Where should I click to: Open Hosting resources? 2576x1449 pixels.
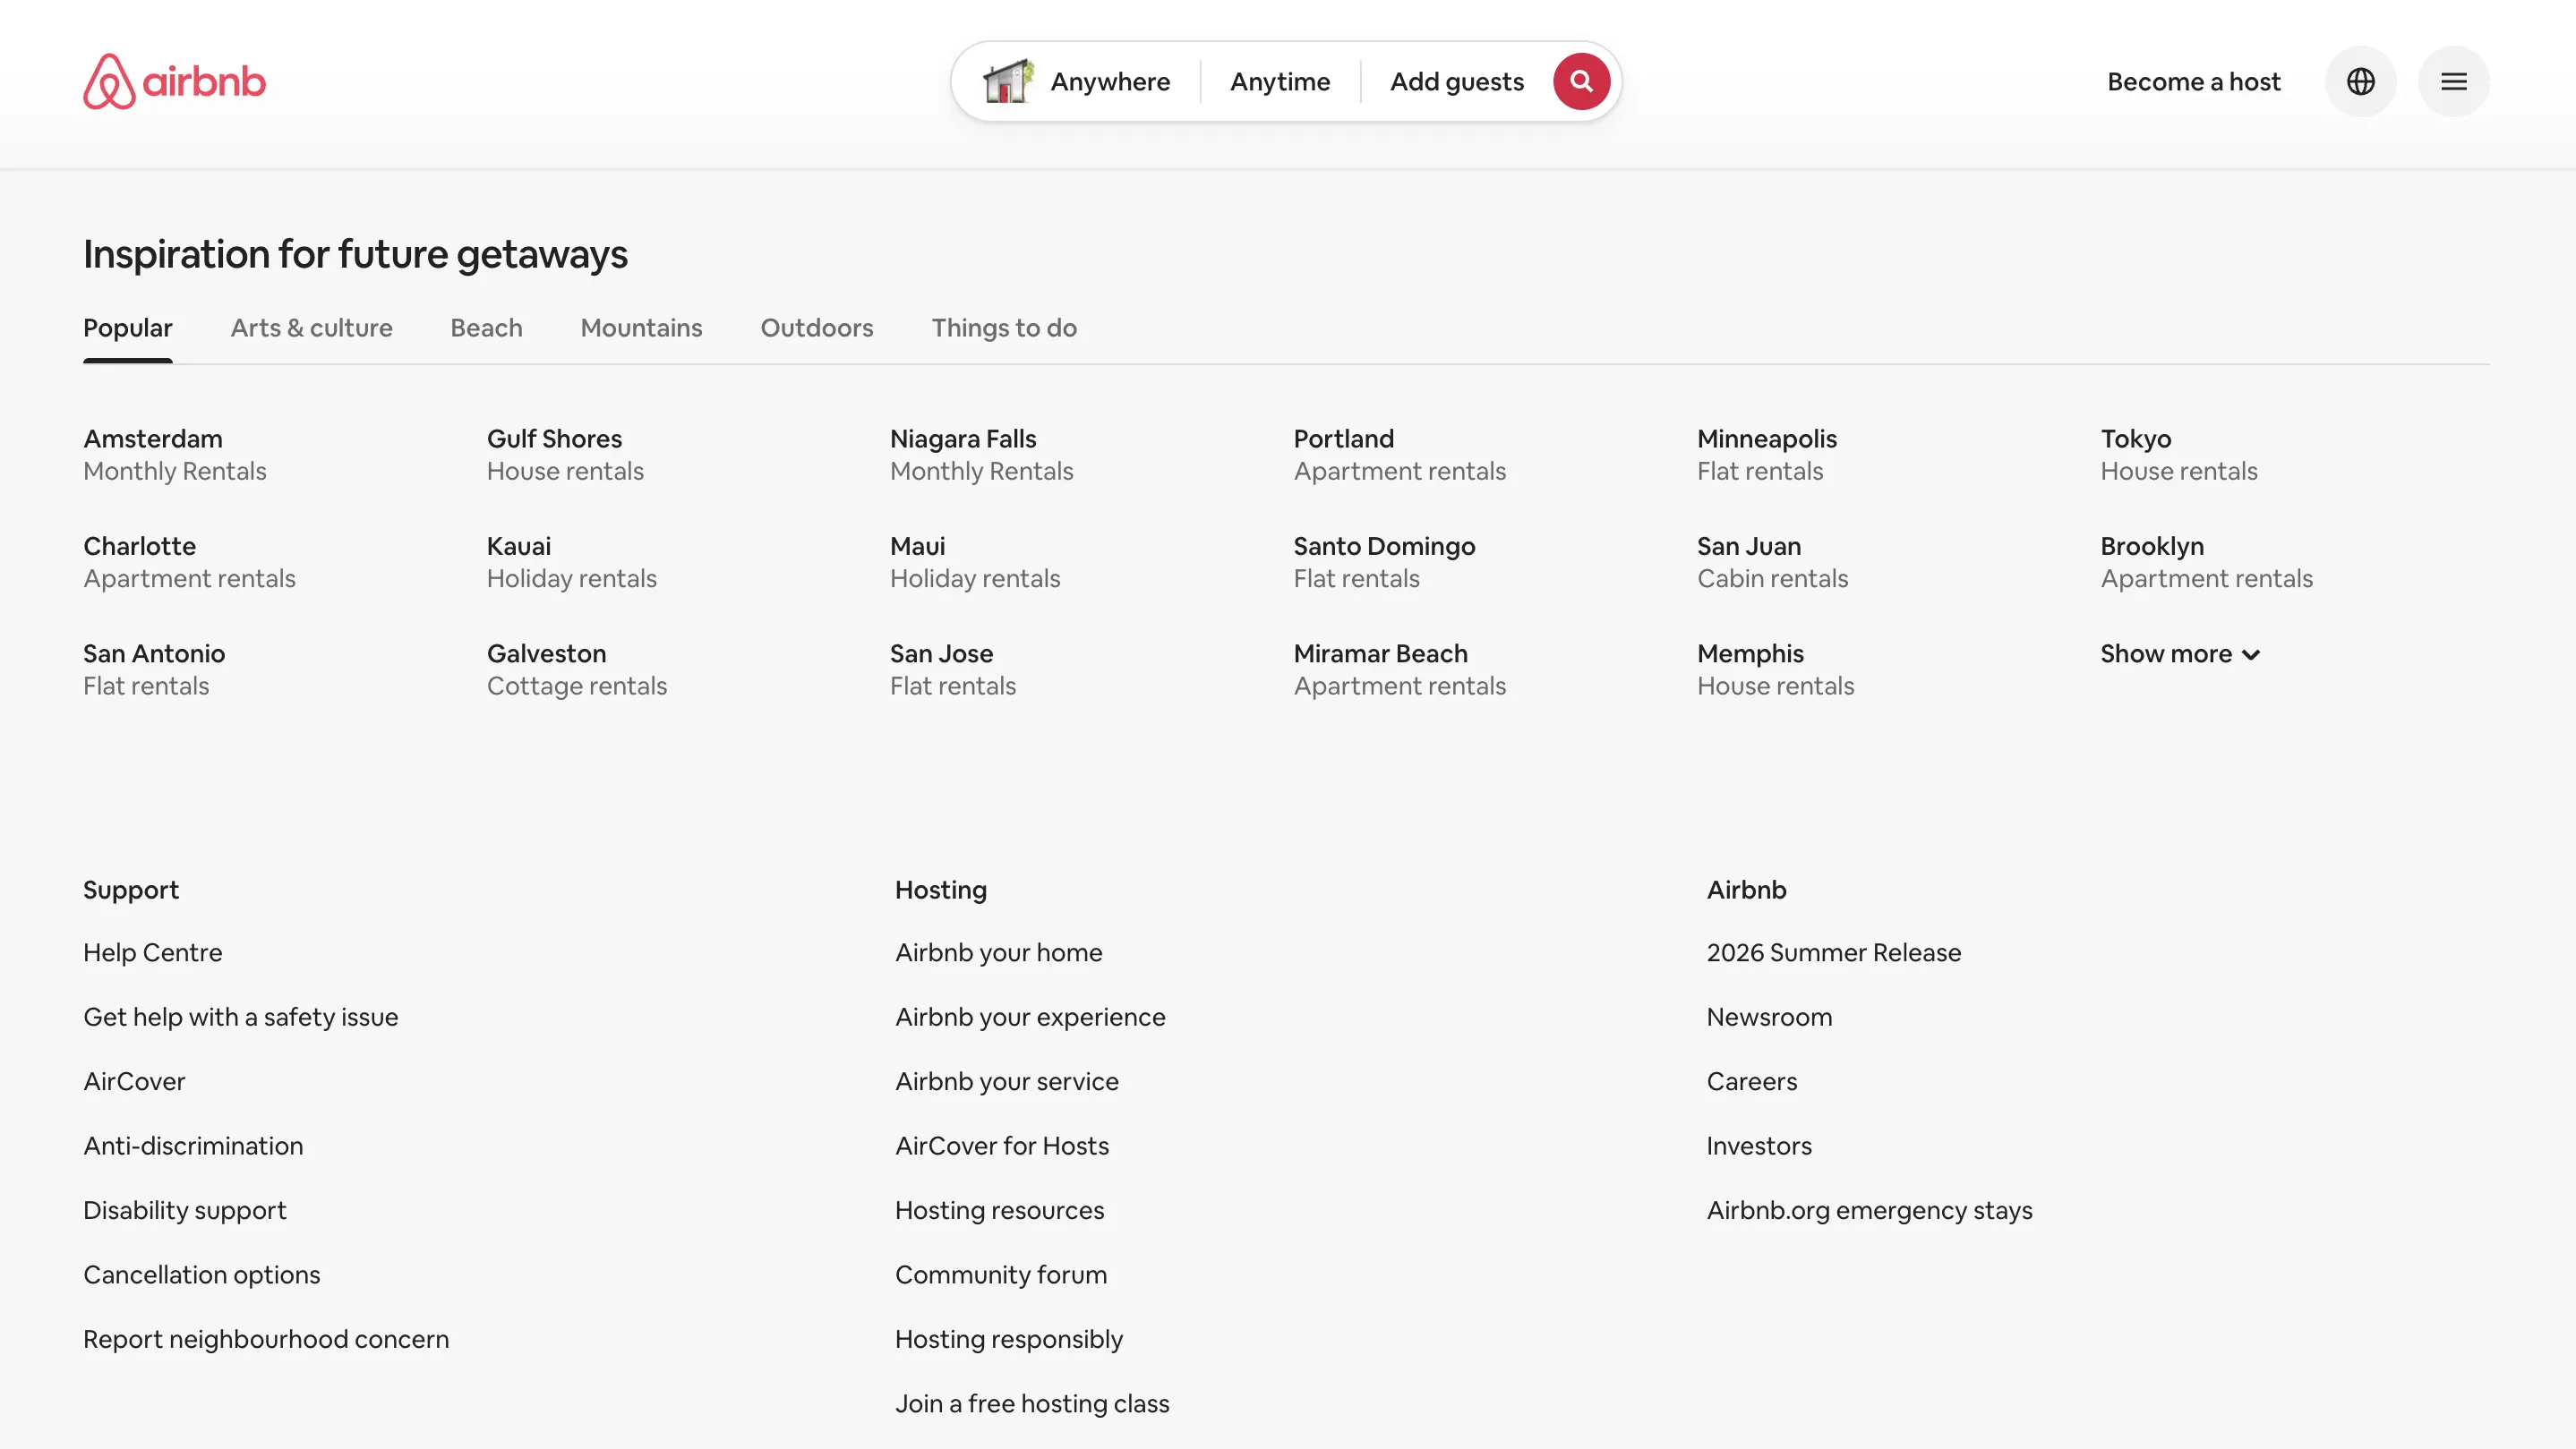[999, 1210]
